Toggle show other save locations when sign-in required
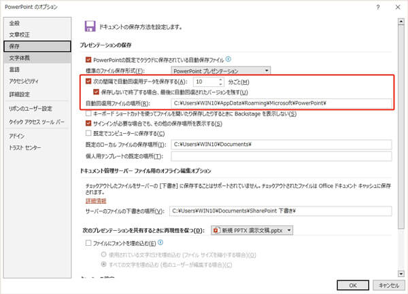Viewport: 408px width, 294px height. (88, 124)
